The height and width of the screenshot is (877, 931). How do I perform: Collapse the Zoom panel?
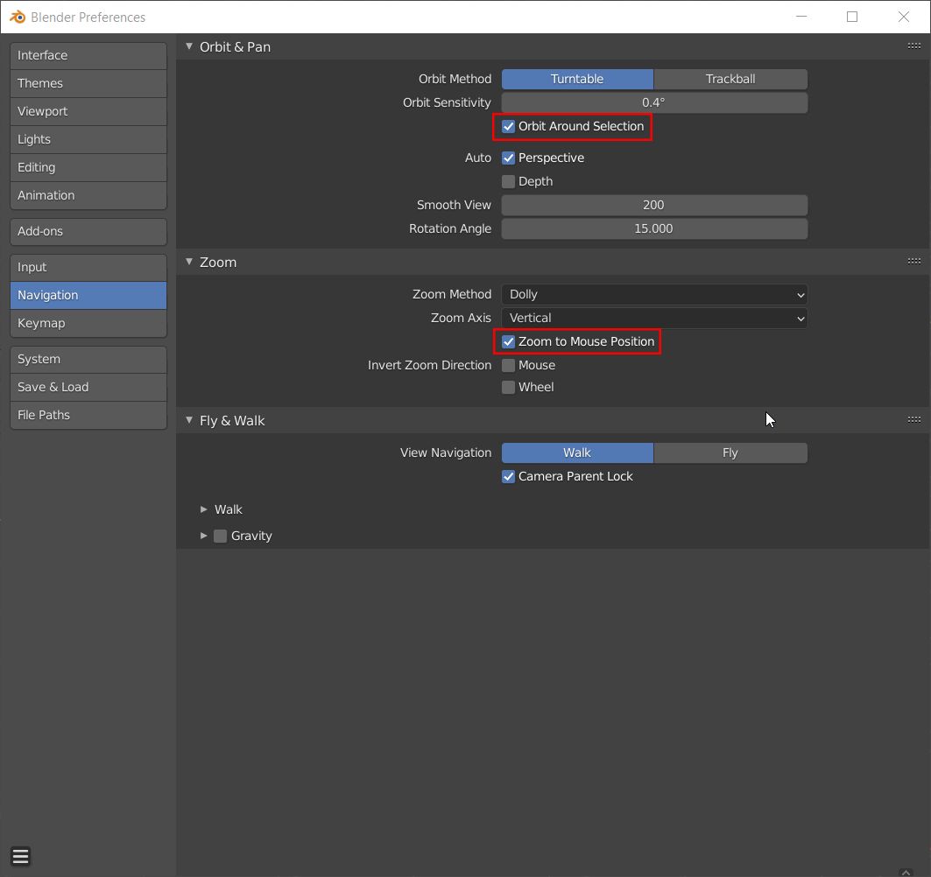[x=189, y=262]
